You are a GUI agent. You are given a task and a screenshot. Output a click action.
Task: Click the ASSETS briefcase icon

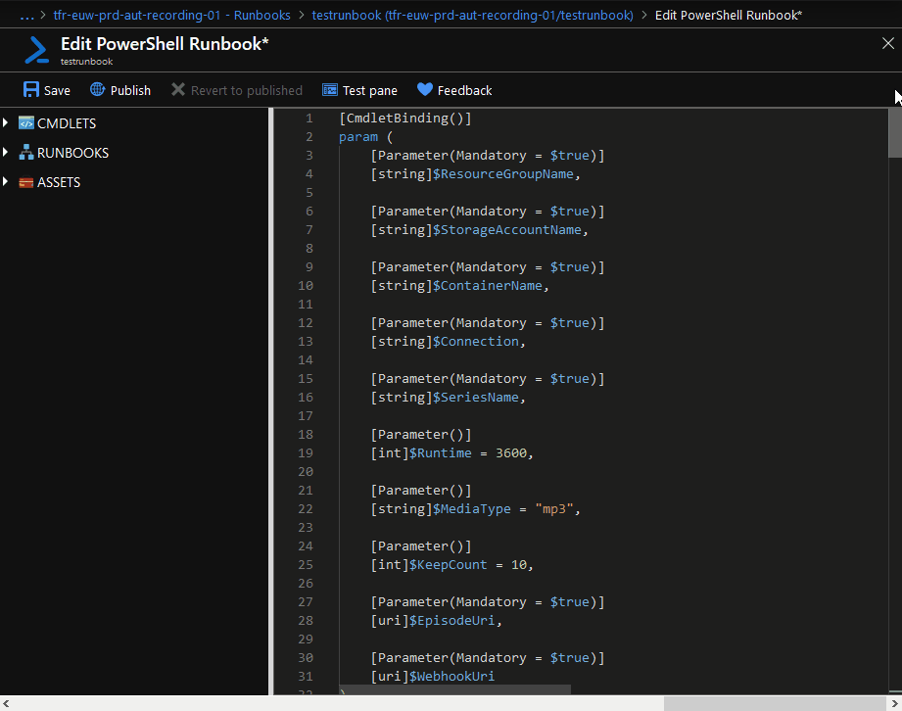(25, 182)
